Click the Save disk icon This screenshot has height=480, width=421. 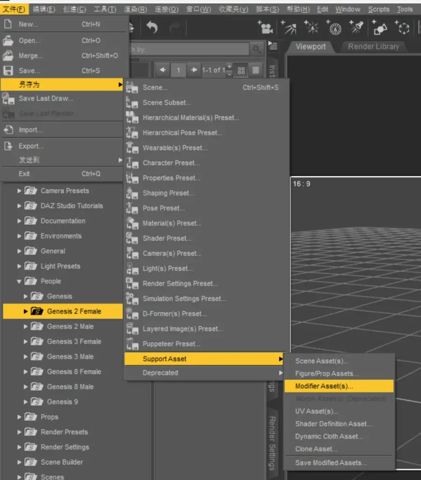click(8, 70)
